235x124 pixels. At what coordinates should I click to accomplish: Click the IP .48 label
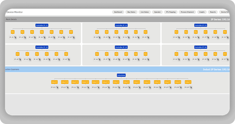115,59
